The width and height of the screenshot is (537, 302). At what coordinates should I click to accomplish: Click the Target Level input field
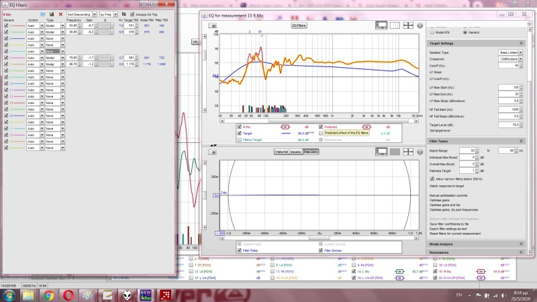(508, 124)
